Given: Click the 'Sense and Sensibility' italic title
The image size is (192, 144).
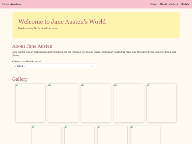Looking at the screenshot, I should [x=159, y=52].
